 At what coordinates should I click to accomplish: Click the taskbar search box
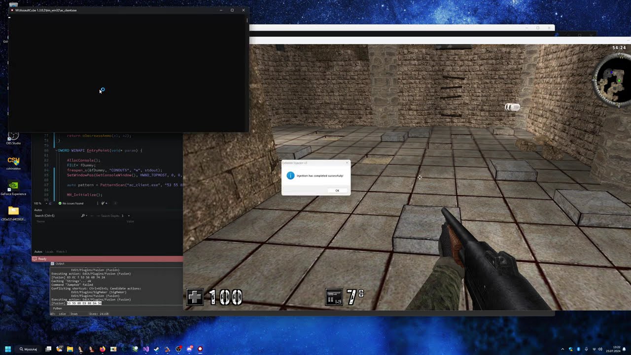[29, 349]
